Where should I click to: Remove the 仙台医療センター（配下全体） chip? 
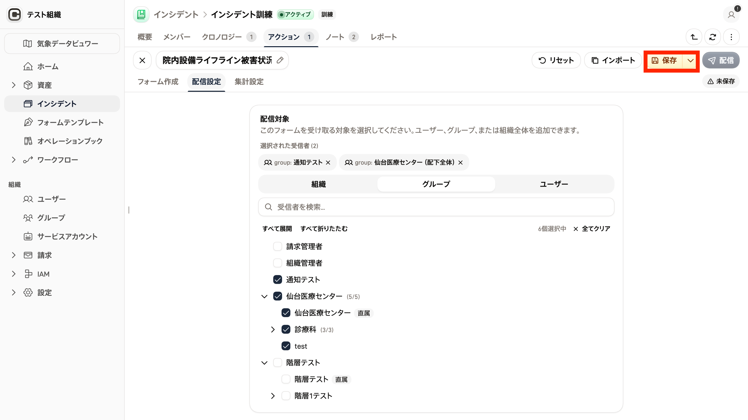460,163
